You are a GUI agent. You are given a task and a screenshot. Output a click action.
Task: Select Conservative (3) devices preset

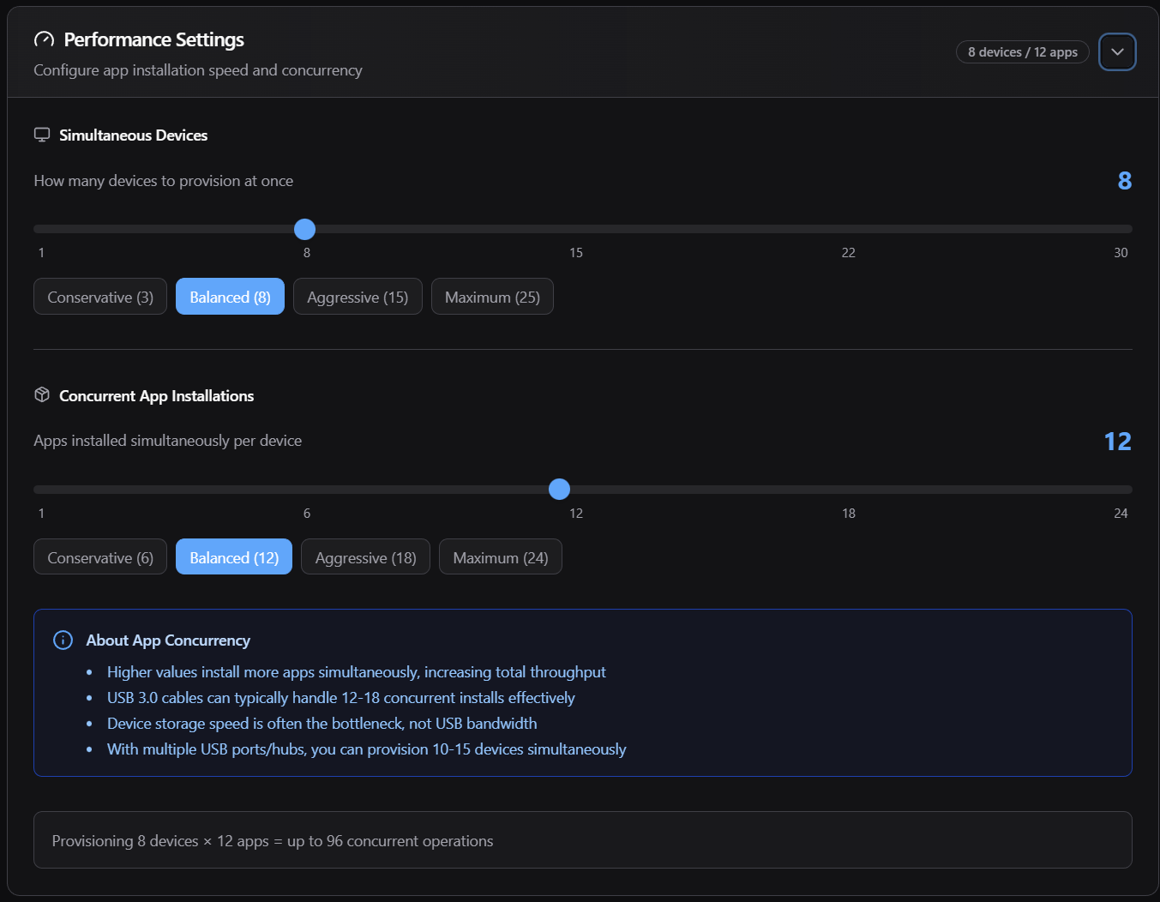[x=100, y=297]
